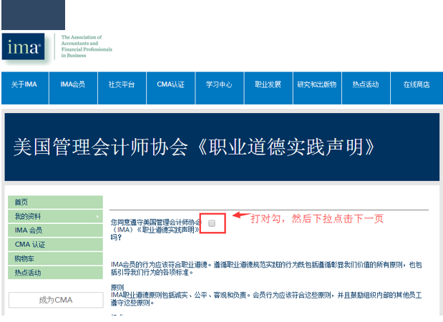The width and height of the screenshot is (443, 322).
Task: Open the 学习中心 menu
Action: [x=219, y=88]
